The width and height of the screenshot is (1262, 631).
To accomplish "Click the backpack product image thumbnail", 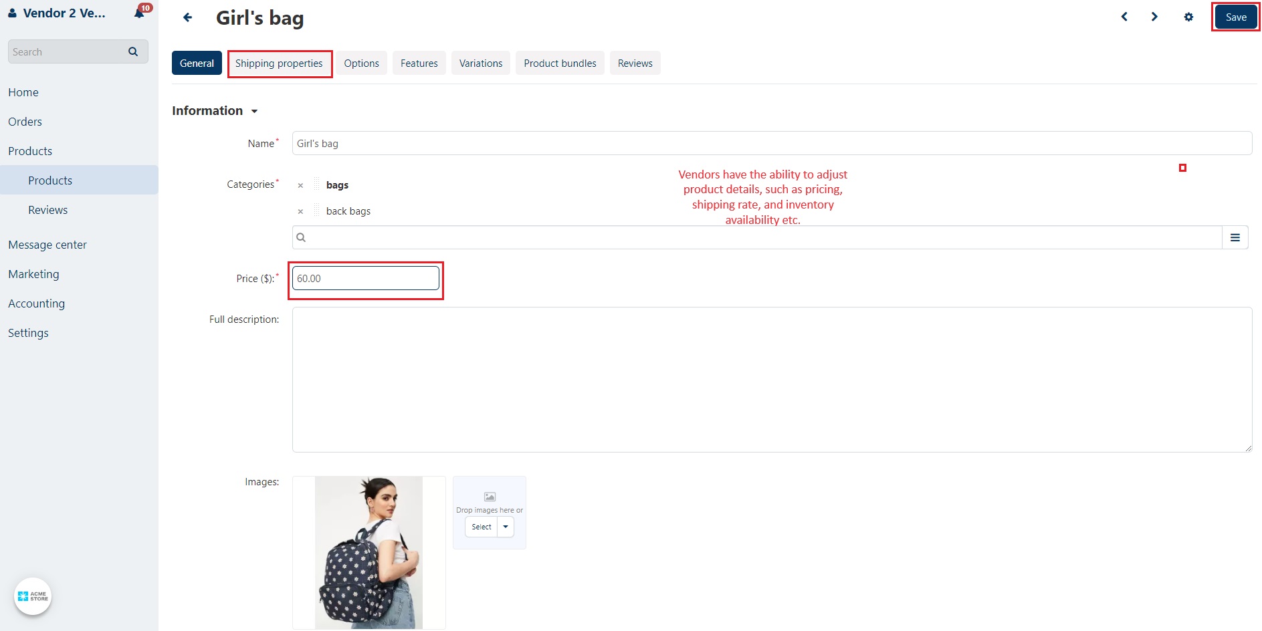I will click(369, 552).
